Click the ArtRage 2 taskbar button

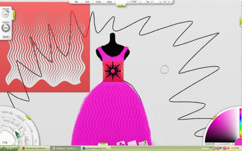[65, 148]
